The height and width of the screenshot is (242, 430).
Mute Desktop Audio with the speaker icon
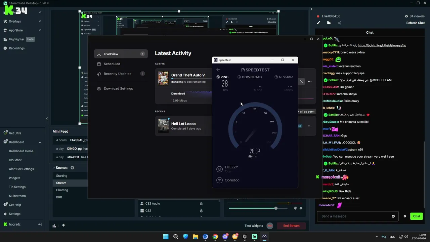[295, 208]
